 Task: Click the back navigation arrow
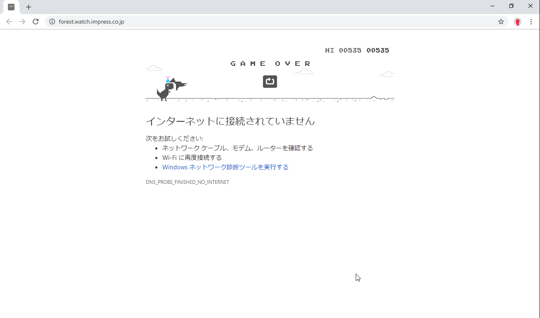tap(9, 22)
